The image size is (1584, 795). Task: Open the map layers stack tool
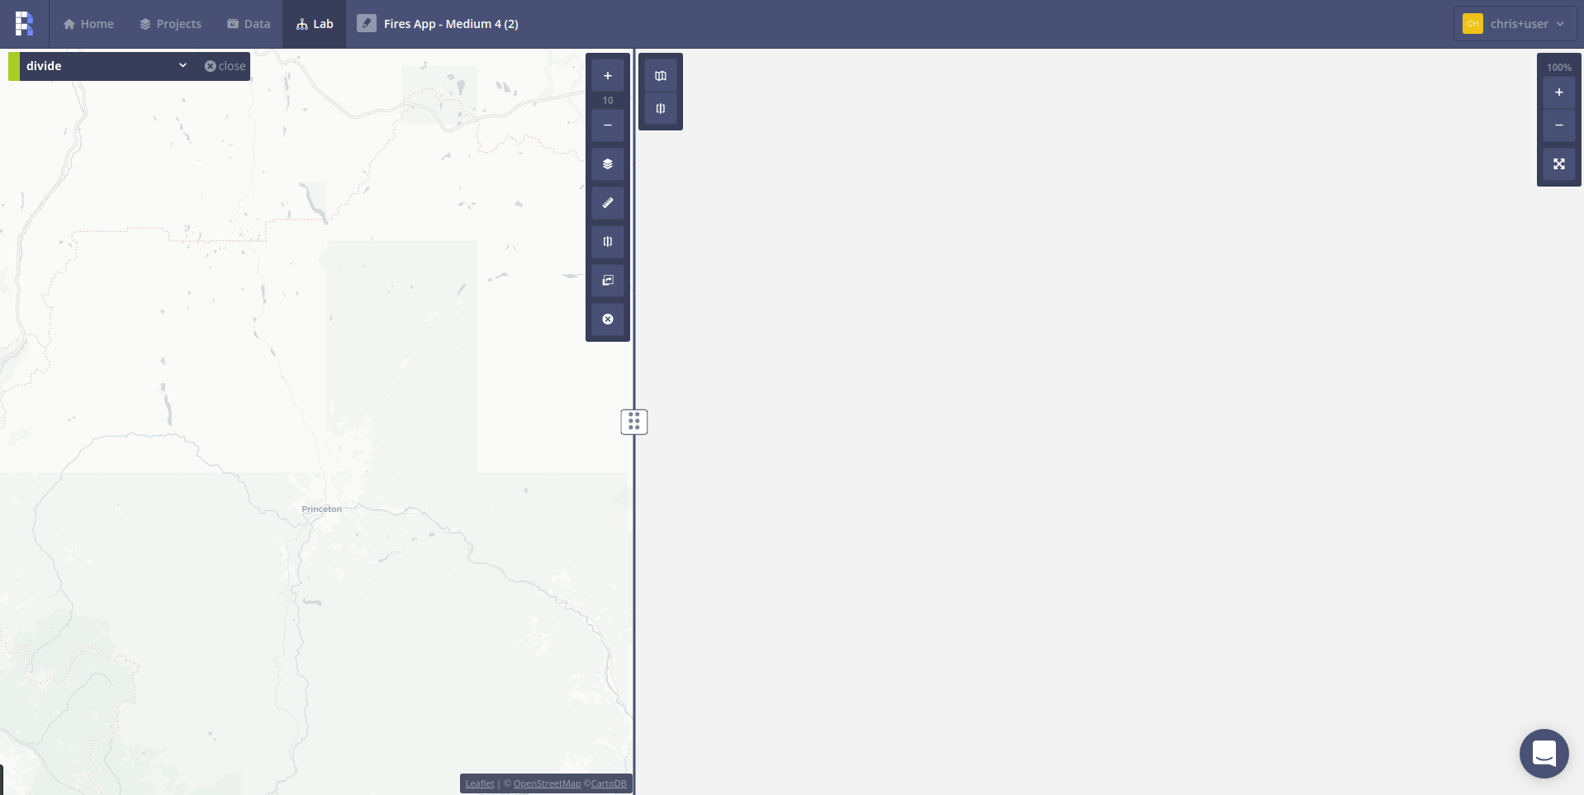tap(608, 164)
